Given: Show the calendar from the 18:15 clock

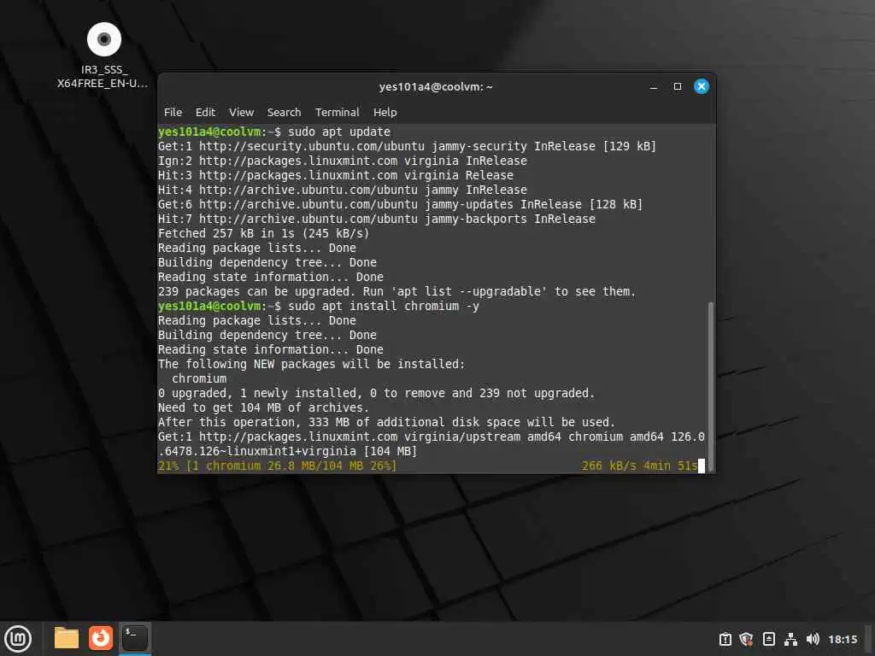Looking at the screenshot, I should (x=843, y=639).
